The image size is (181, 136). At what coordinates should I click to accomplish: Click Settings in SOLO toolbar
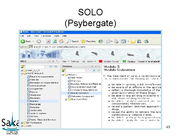coord(75,61)
